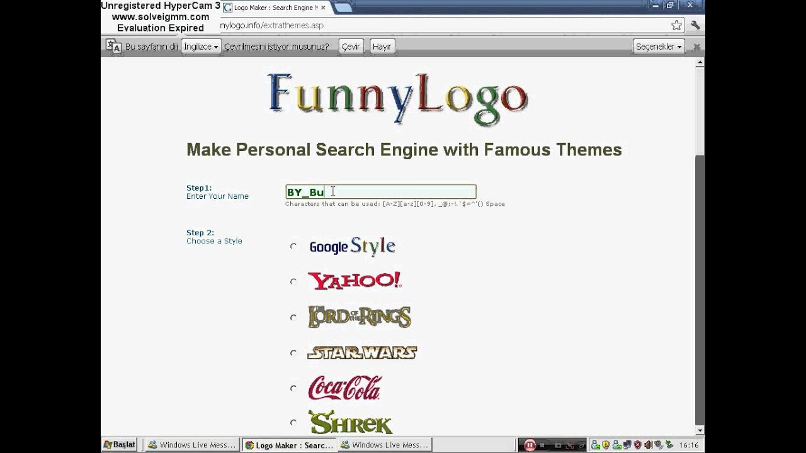Click the Lord of the Rings logo image
The width and height of the screenshot is (806, 453).
pos(360,316)
